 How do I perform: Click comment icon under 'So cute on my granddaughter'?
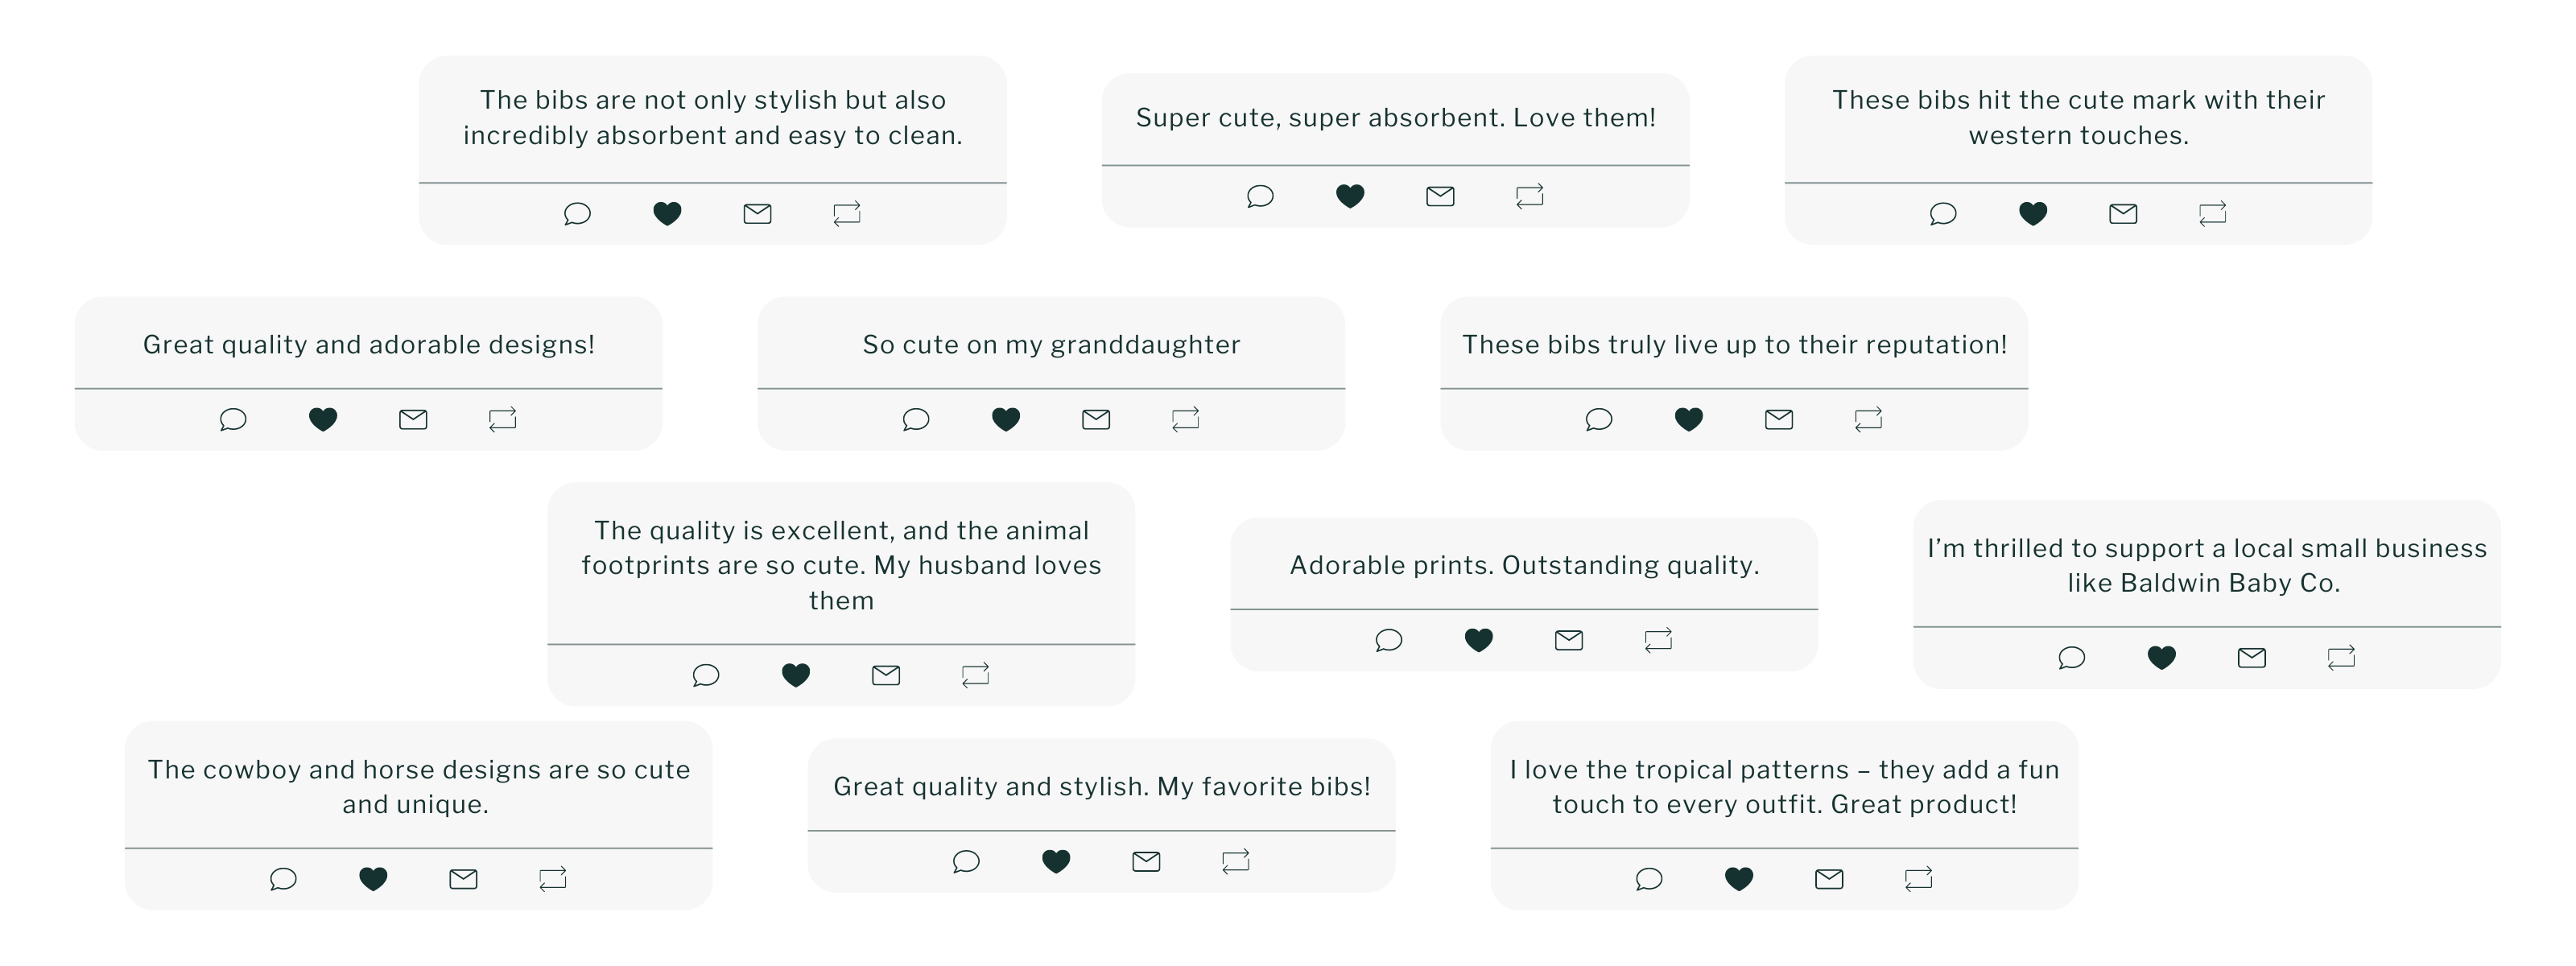pos(916,419)
